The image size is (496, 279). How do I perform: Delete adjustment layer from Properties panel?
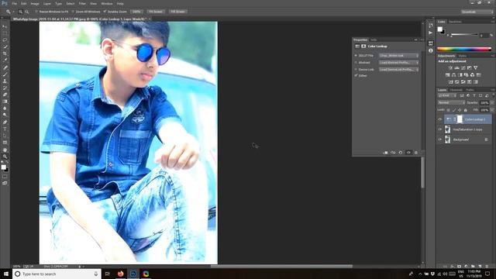[x=416, y=153]
